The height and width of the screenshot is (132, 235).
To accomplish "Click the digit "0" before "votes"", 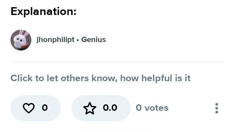I will (139, 108).
